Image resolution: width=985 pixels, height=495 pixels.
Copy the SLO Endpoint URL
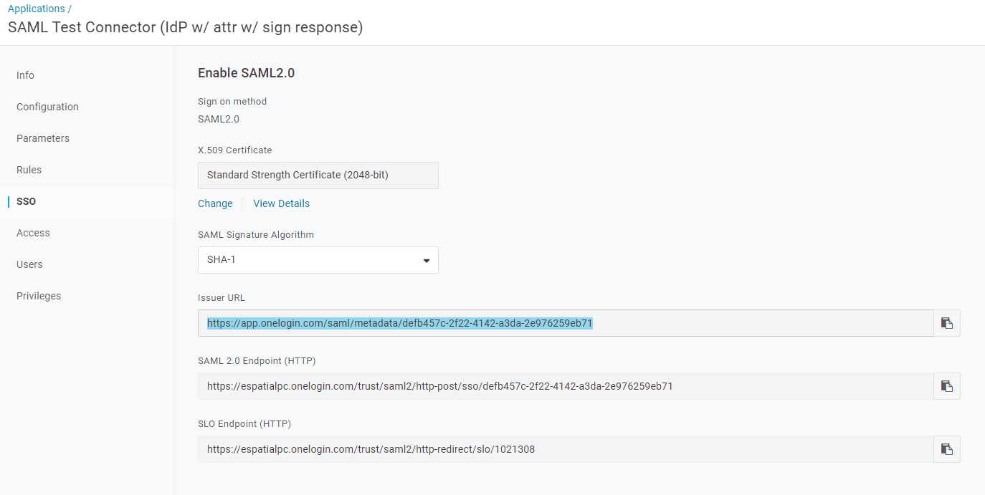click(947, 449)
